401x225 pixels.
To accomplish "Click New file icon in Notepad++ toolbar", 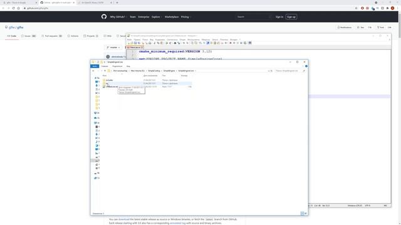I will tap(128, 43).
